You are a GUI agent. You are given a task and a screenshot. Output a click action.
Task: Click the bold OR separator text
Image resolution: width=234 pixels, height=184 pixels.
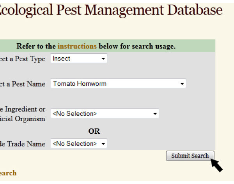click(94, 131)
